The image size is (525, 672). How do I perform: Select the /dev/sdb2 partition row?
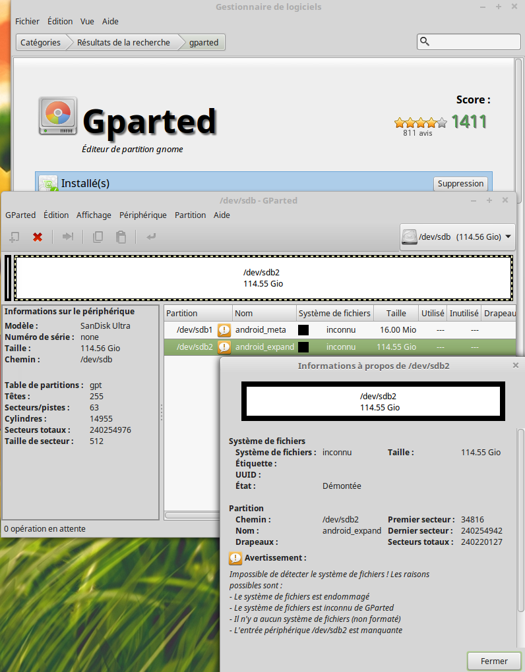click(x=340, y=347)
